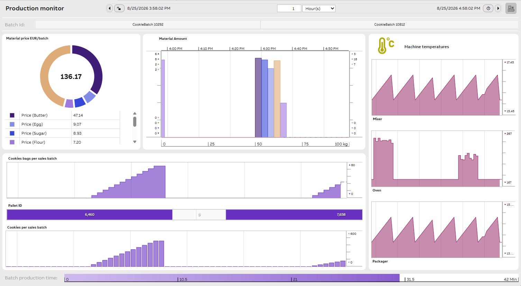The image size is (521, 286).
Task: Click the Material price EUR/batch heading
Action: (x=27, y=38)
